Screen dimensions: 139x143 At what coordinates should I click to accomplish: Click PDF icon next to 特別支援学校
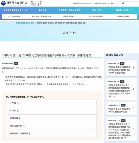pos(24,126)
